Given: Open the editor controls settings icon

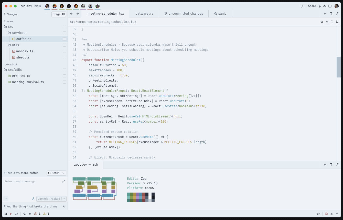Looking at the screenshot, I should 337,22.
